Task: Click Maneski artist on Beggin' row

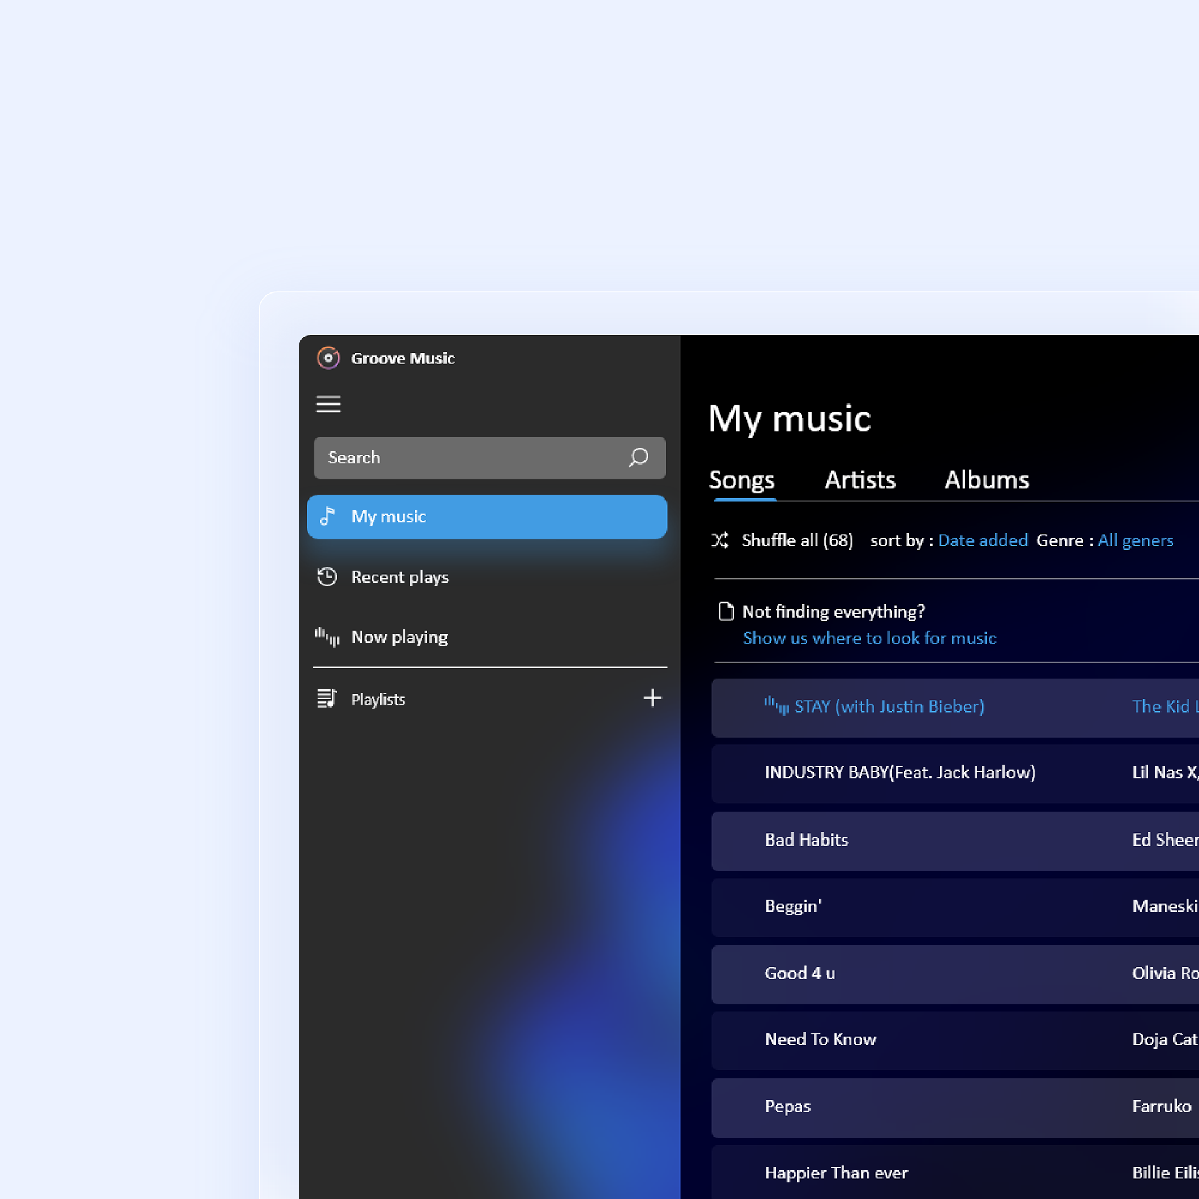Action: point(1165,906)
